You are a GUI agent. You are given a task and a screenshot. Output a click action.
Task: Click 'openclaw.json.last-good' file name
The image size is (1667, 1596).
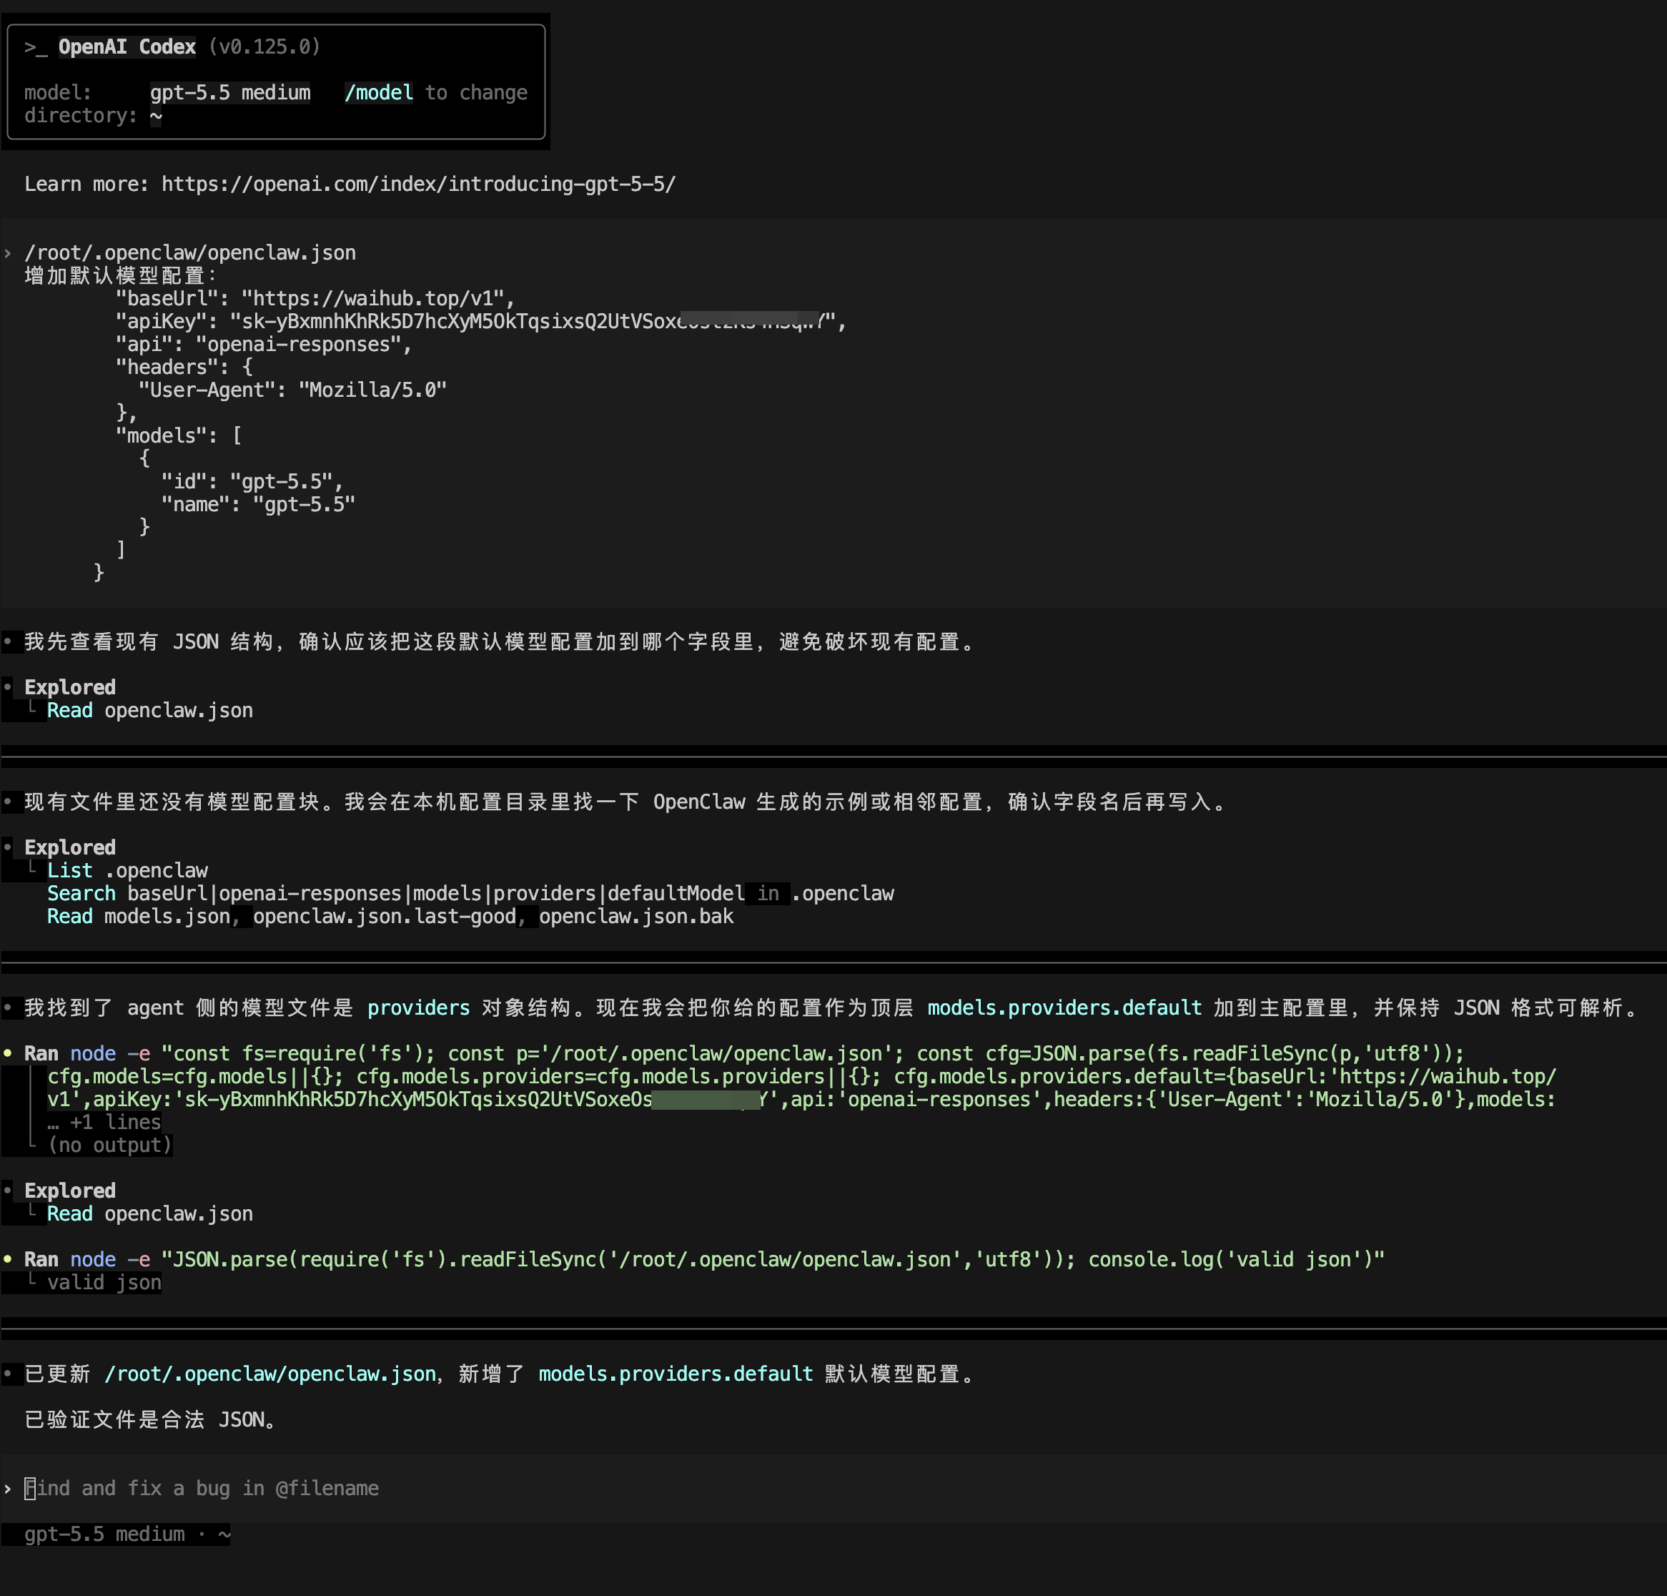point(385,916)
